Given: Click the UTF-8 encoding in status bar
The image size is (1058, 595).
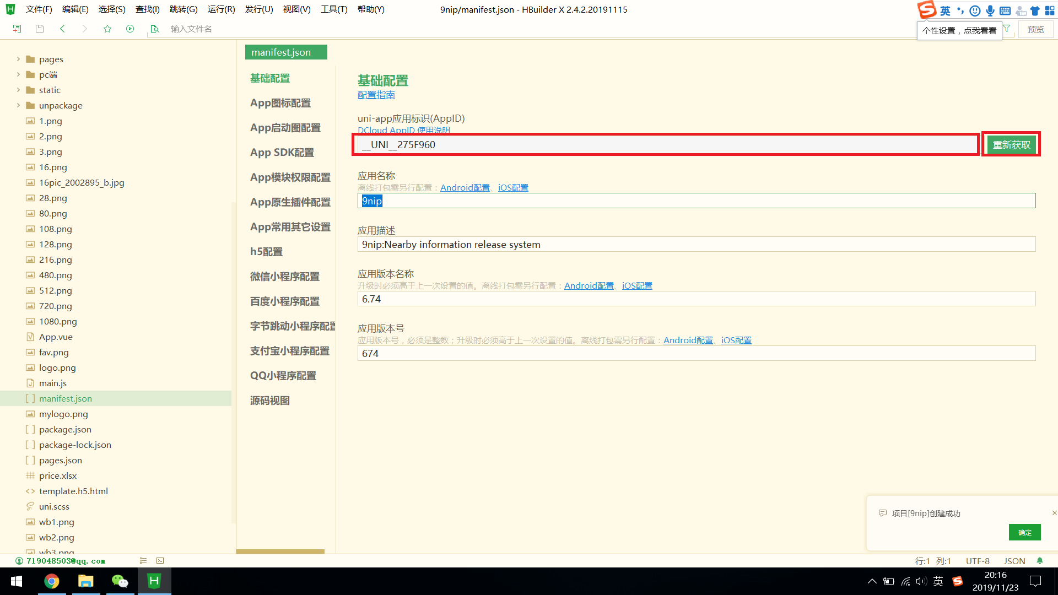Looking at the screenshot, I should (978, 561).
